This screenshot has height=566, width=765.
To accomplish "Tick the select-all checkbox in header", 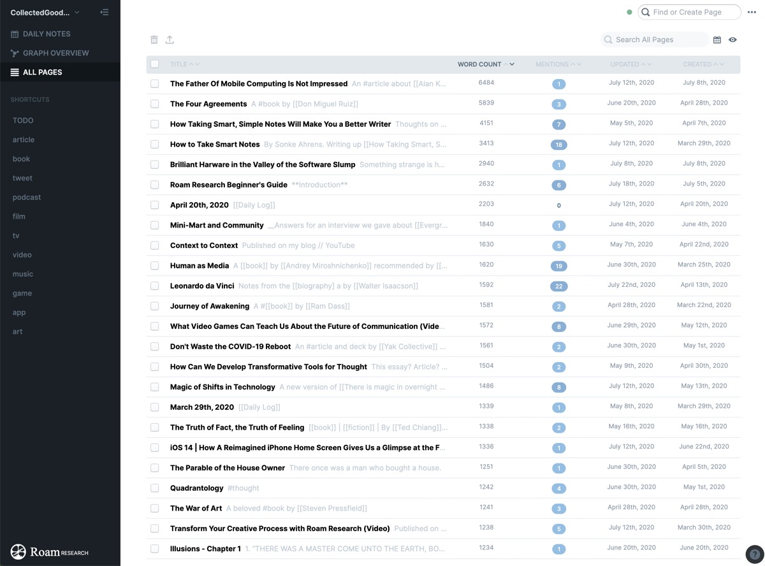I will tap(155, 64).
